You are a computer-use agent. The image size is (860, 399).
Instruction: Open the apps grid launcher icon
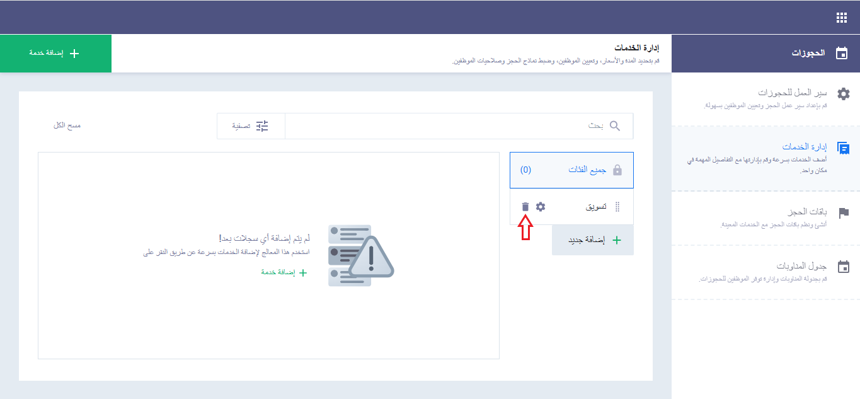click(x=842, y=18)
